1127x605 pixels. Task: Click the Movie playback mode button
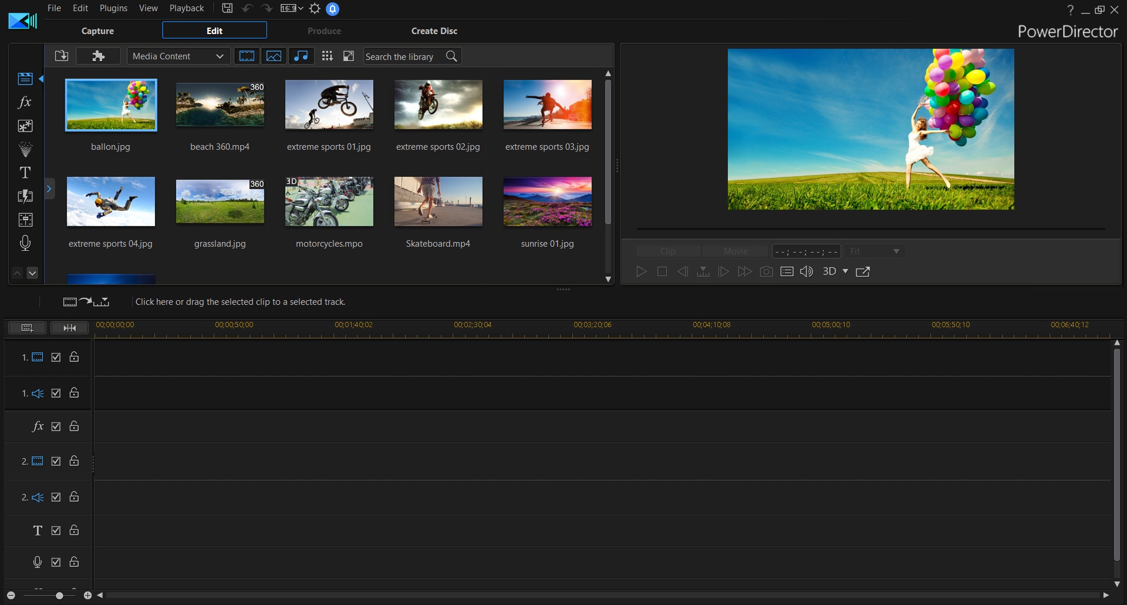click(734, 251)
